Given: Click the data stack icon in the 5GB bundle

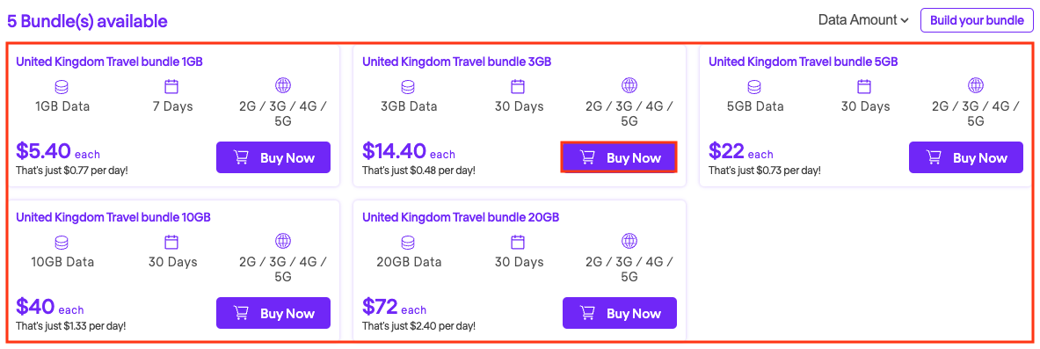Looking at the screenshot, I should click(x=754, y=86).
